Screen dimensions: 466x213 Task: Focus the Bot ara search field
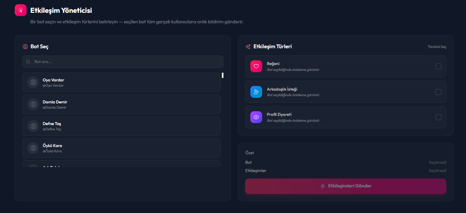tap(123, 62)
